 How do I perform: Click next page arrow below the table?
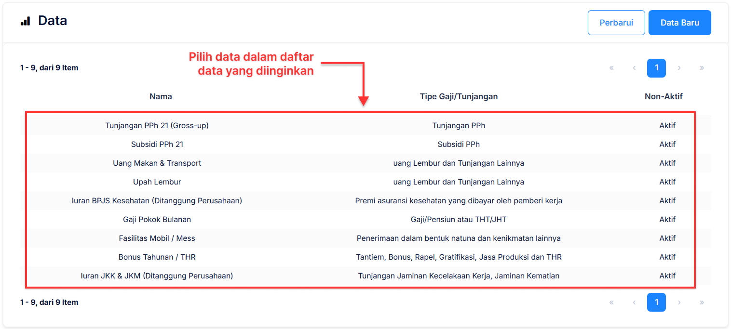[679, 303]
